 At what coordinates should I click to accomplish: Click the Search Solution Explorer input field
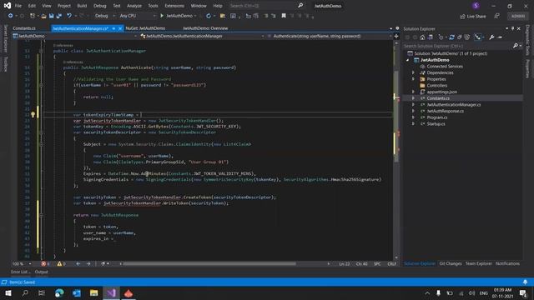[457, 46]
